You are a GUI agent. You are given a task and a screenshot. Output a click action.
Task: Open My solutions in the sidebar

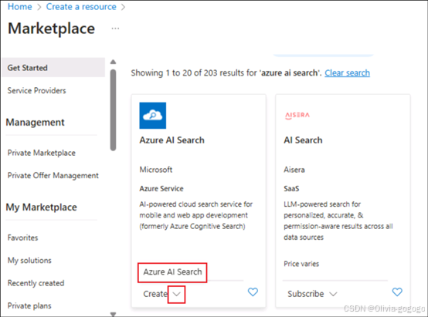29,260
